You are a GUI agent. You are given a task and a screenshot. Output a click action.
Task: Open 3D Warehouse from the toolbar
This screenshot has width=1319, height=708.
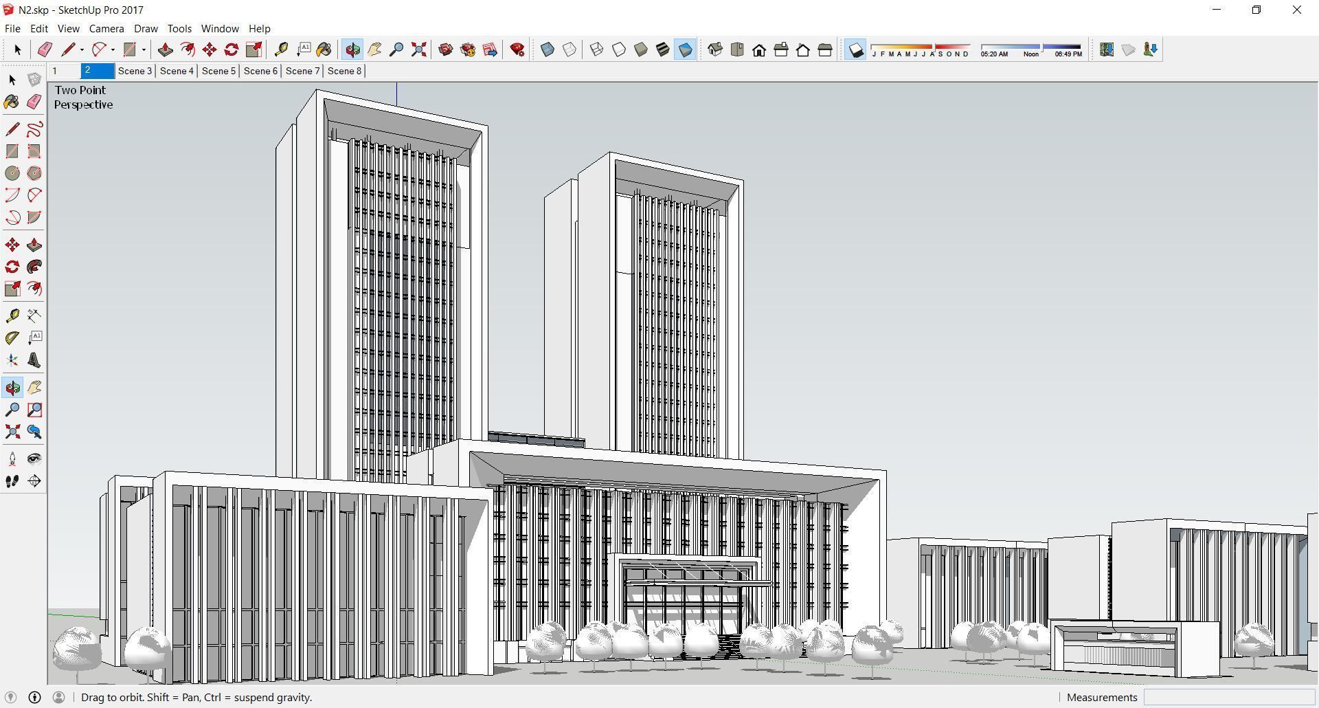(x=446, y=49)
